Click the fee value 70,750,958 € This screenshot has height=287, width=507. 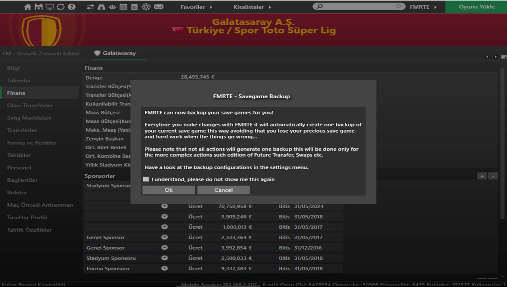click(235, 206)
